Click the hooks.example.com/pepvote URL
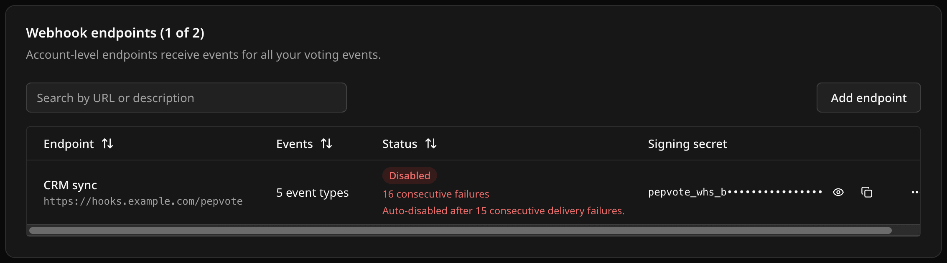Viewport: 947px width, 263px height. point(143,201)
